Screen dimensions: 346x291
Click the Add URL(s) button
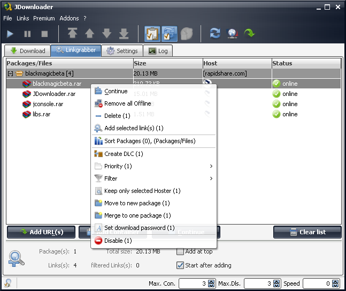pos(41,232)
